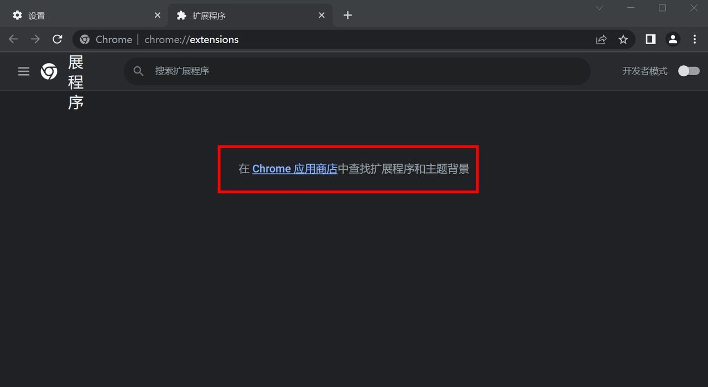Click the 开发者模式 label text
This screenshot has width=708, height=387.
[x=645, y=71]
